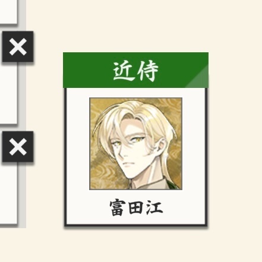Click the 近 character in the green banner
The width and height of the screenshot is (262, 262).
point(124,71)
